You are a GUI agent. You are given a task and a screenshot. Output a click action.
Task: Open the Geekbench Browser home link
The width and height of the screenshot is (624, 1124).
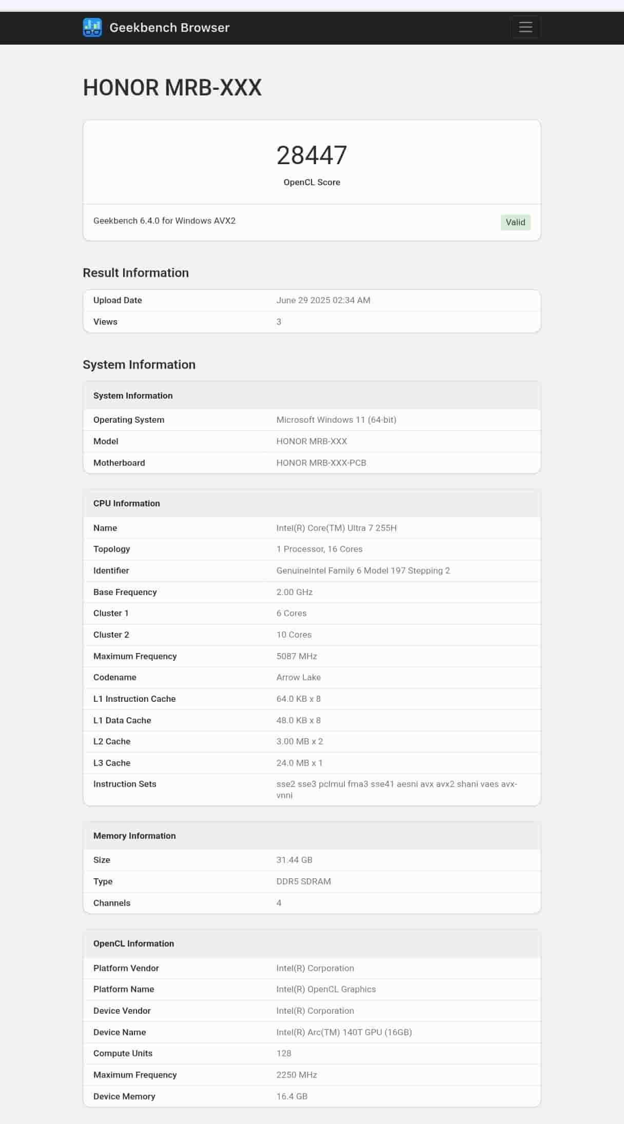169,28
